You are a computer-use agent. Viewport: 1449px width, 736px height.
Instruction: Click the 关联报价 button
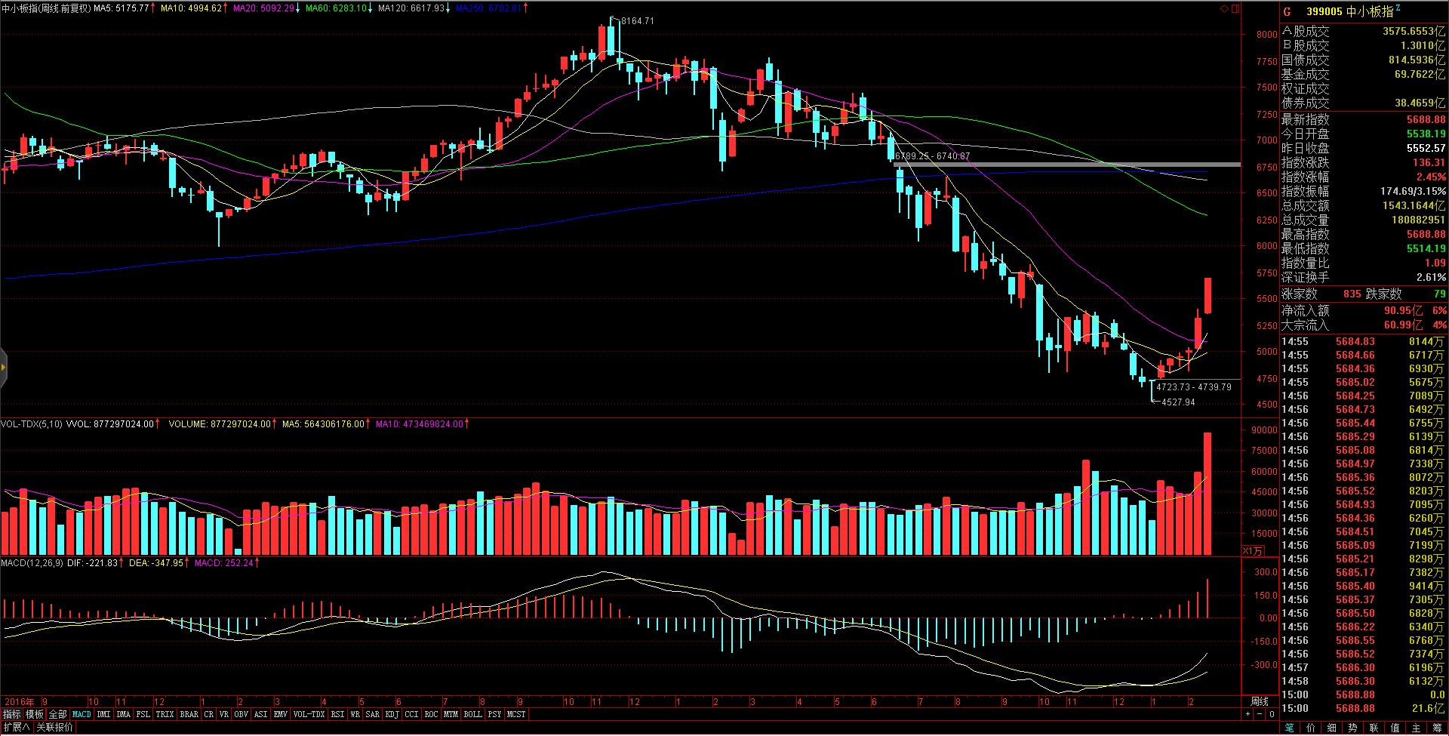point(55,728)
